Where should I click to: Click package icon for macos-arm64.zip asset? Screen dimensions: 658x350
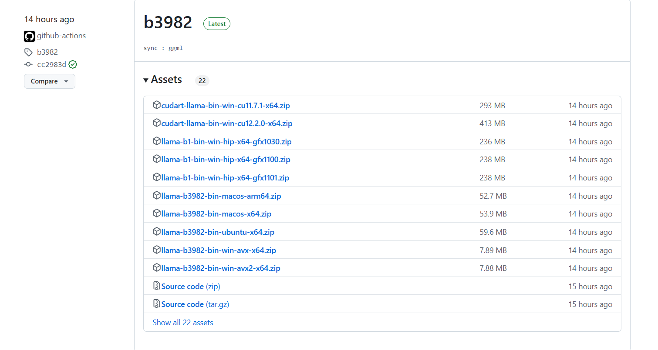(157, 196)
